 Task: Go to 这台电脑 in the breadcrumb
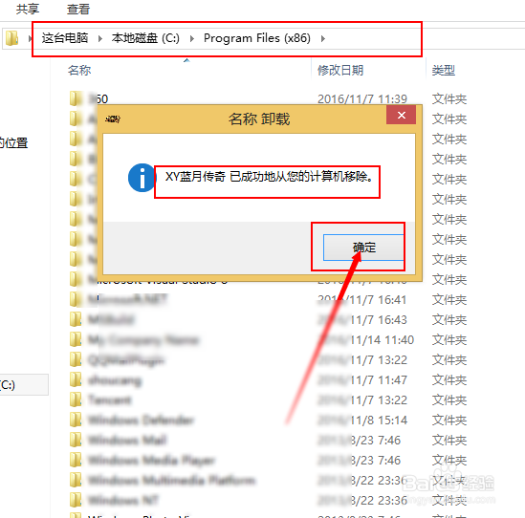click(x=65, y=38)
